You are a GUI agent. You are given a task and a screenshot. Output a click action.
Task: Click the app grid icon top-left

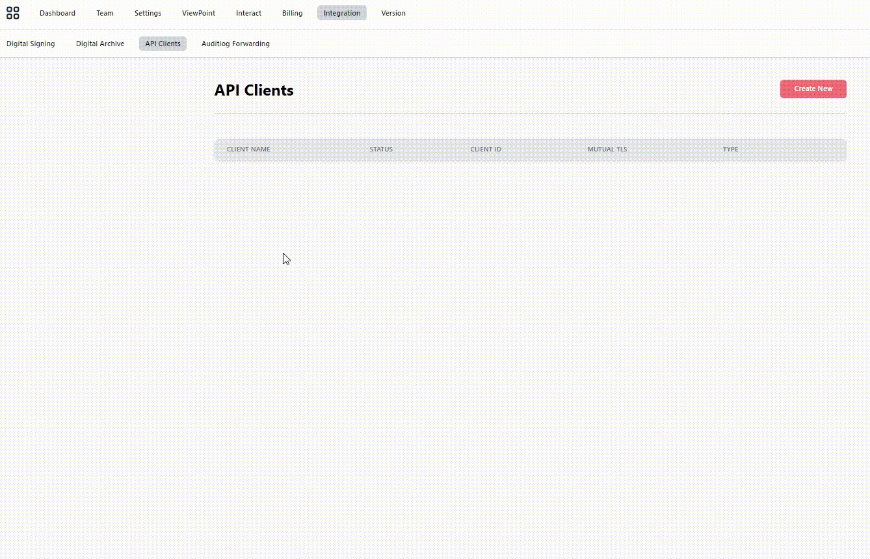(13, 13)
